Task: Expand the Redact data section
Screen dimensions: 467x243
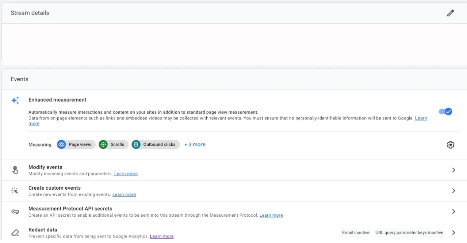Action: pos(453,232)
